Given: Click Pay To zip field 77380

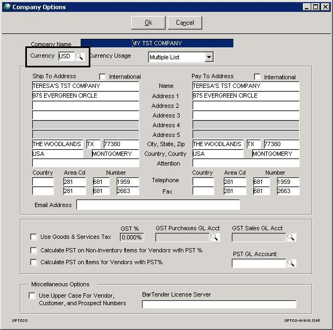Looking at the screenshot, I should click(281, 144).
